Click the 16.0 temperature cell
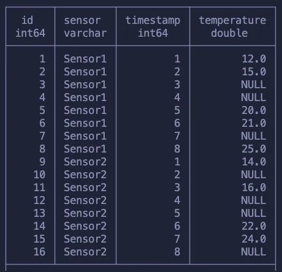Screen dimensions: 282x272 254,187
